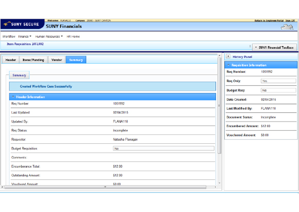Screen dimensions: 299x212
Task: Click the Item Requisition 1051992 title
Action: [25, 44]
